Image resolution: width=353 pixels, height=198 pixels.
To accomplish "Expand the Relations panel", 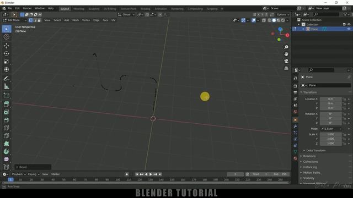I will tap(309, 156).
